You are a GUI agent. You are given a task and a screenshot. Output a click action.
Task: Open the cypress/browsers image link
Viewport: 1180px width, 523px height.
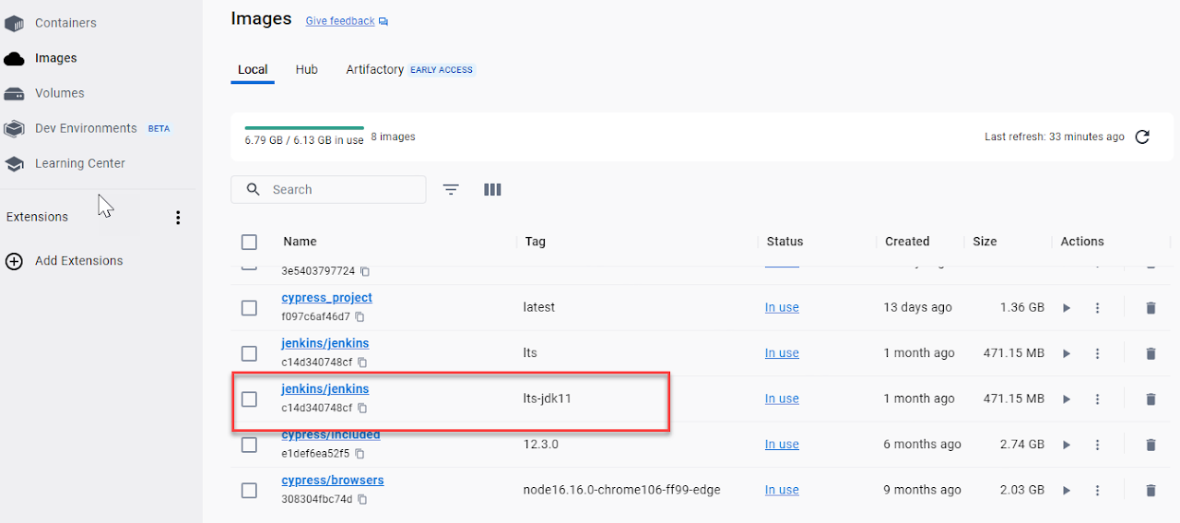[333, 481]
